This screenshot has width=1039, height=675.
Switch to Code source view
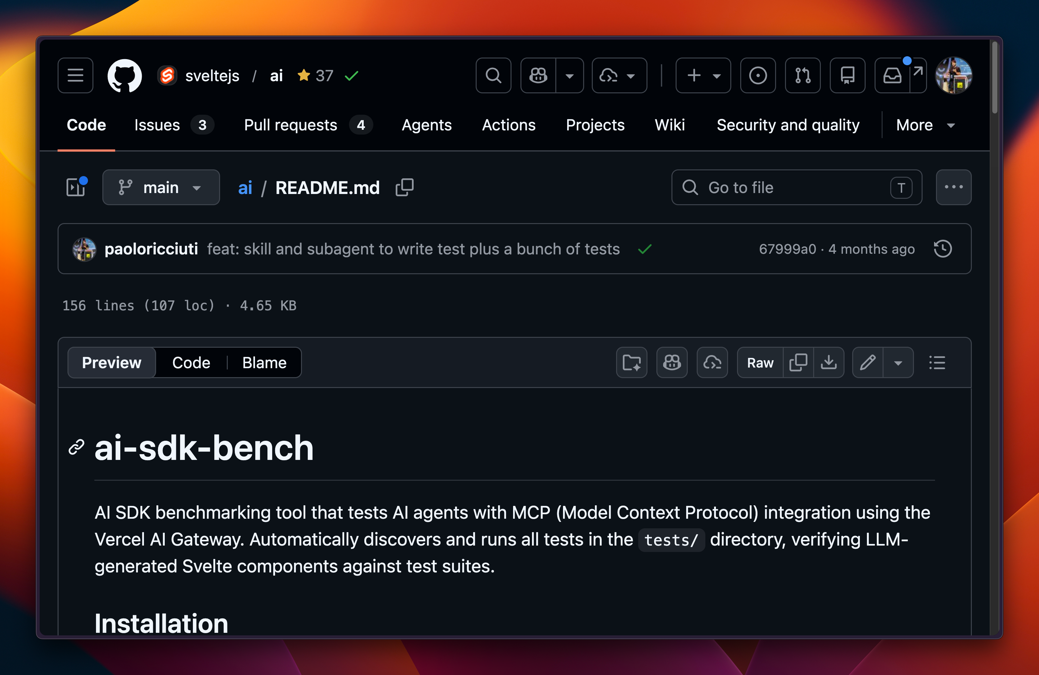coord(191,363)
